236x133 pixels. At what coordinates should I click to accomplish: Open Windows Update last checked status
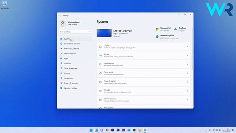pos(169,38)
